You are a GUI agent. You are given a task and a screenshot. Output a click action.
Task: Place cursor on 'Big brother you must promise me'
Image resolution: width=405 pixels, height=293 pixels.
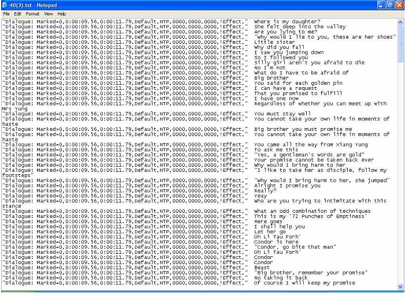pos(303,129)
